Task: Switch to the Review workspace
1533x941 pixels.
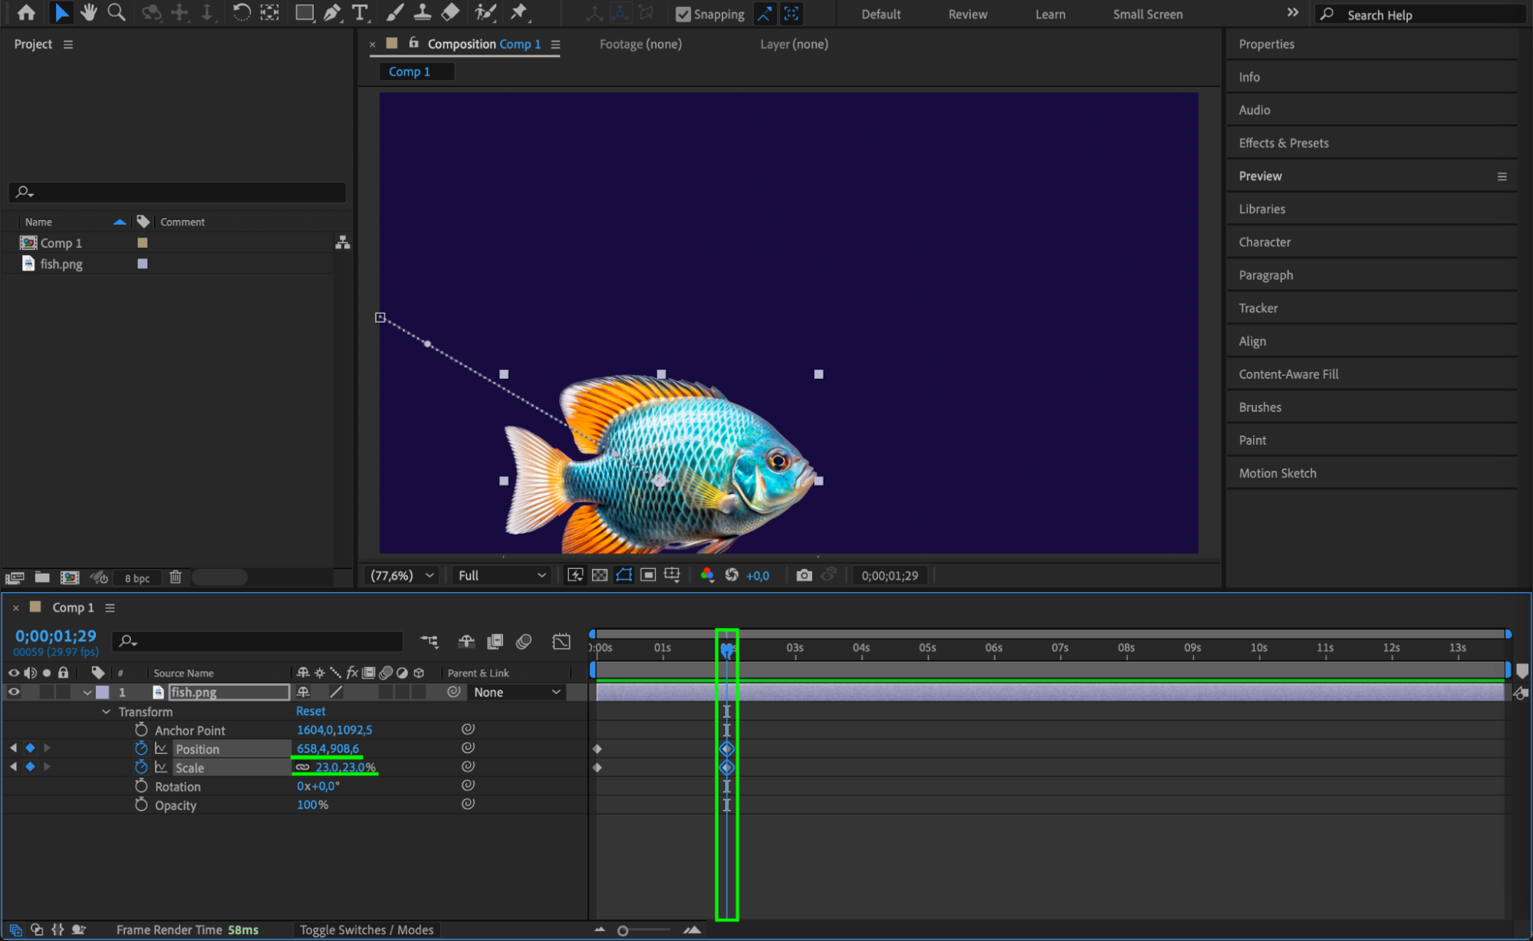Action: [967, 14]
